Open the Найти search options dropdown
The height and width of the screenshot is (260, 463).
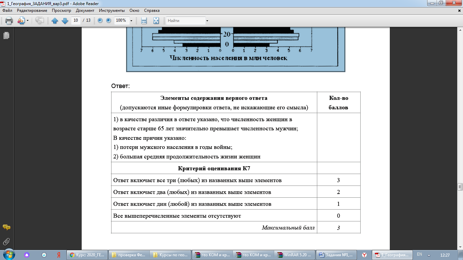tap(207, 21)
